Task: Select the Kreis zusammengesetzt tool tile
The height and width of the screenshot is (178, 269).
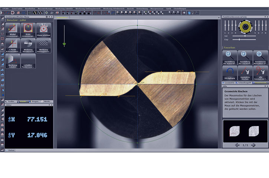Action: (x=28, y=30)
